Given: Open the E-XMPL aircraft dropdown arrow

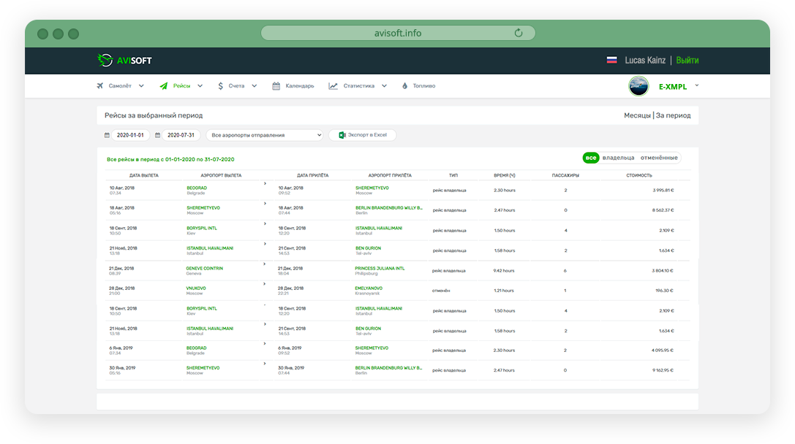Looking at the screenshot, I should click(697, 85).
